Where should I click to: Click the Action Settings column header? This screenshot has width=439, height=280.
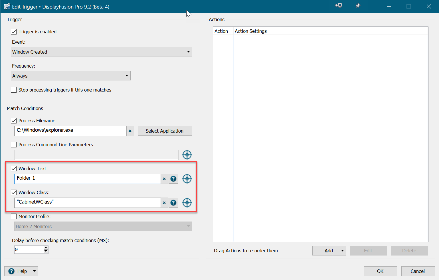coord(250,31)
